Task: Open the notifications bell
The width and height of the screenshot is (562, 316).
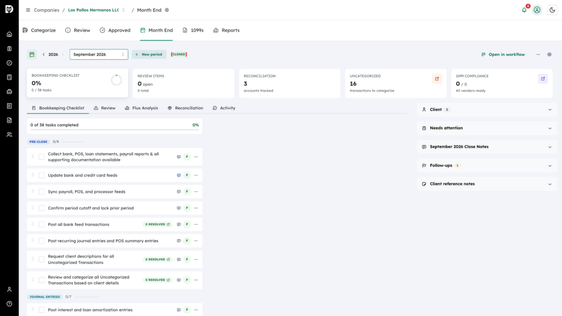Action: (x=524, y=10)
